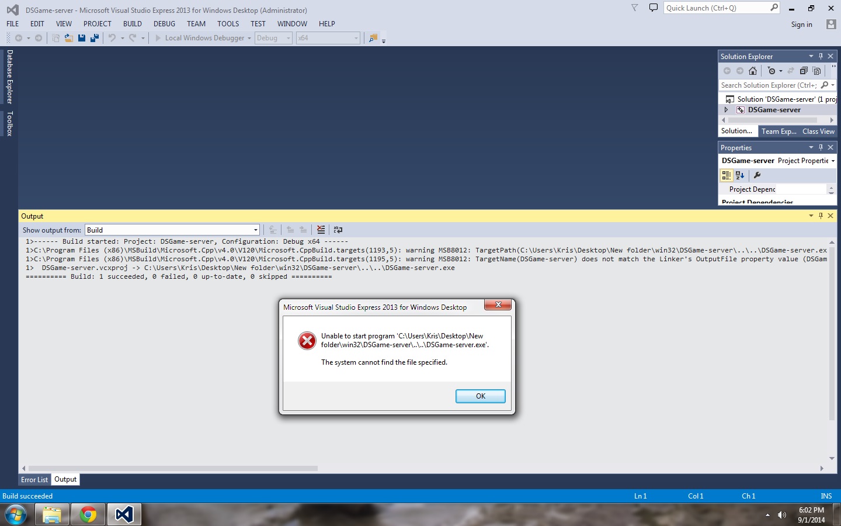Open Local Windows Debugger dropdown arrow
Image resolution: width=841 pixels, height=526 pixels.
(249, 38)
